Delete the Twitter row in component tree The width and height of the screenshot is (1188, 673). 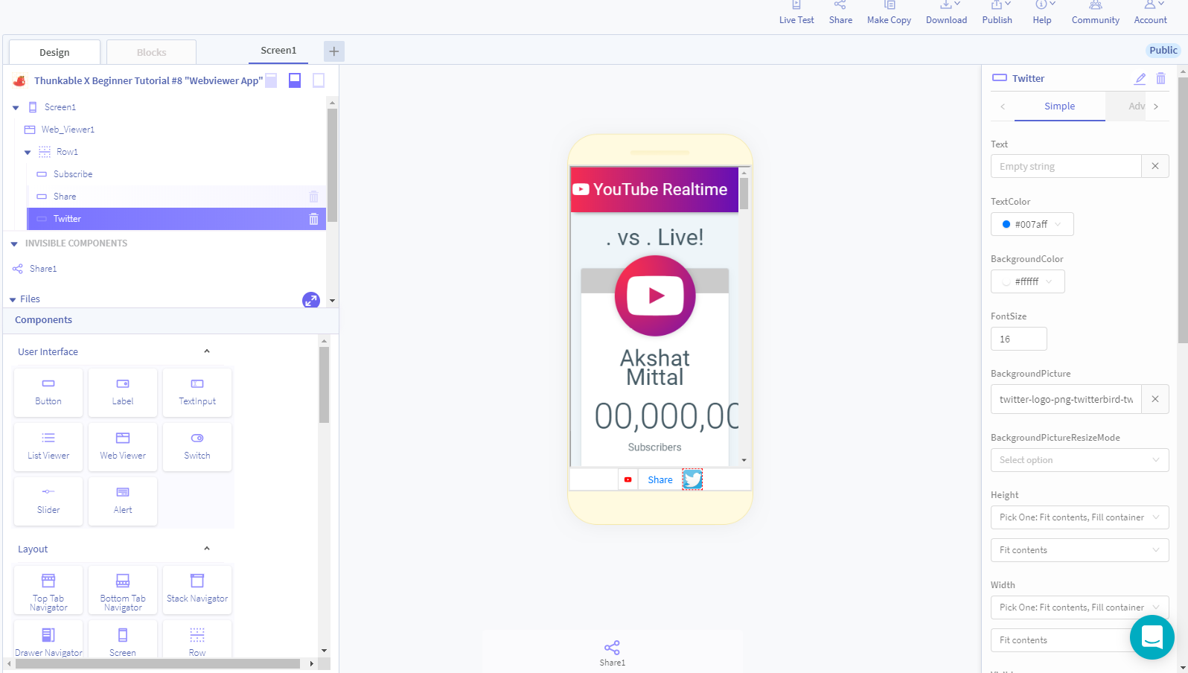tap(313, 219)
